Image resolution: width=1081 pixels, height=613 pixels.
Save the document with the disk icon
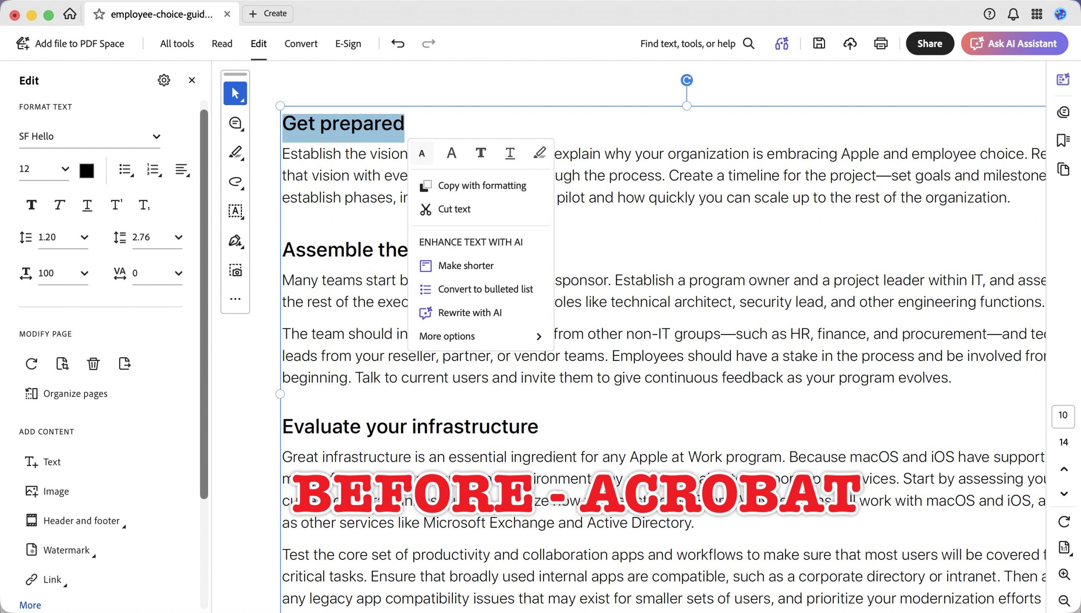(819, 43)
